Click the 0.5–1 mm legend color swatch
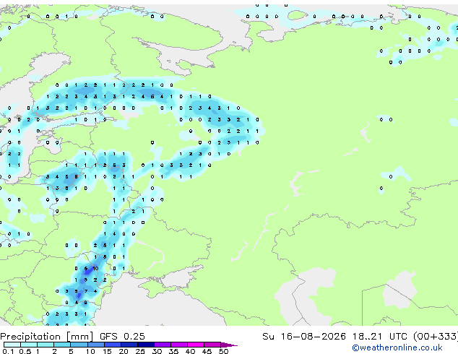Screen dimensions: 458x354 pos(29,345)
